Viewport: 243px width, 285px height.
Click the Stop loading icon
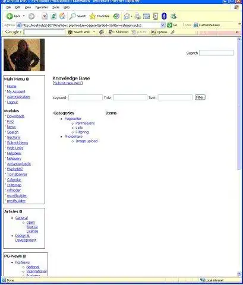45,16
